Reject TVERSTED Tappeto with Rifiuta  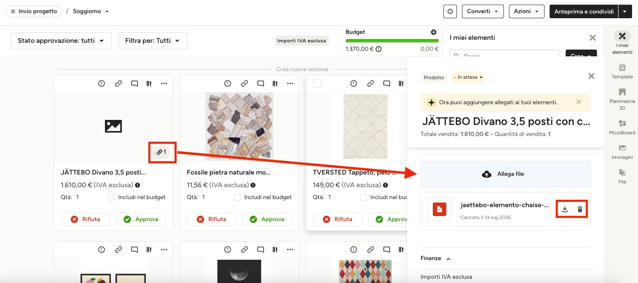[x=338, y=219]
